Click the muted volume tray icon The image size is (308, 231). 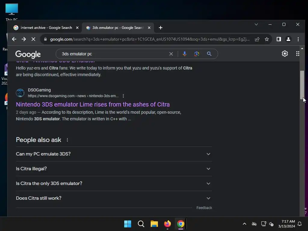coord(271,224)
